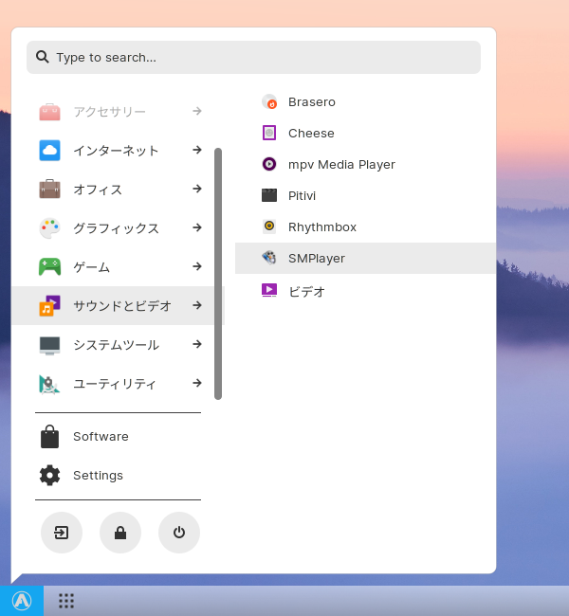
Task: Click the Brasero disc burner icon
Action: pos(269,101)
